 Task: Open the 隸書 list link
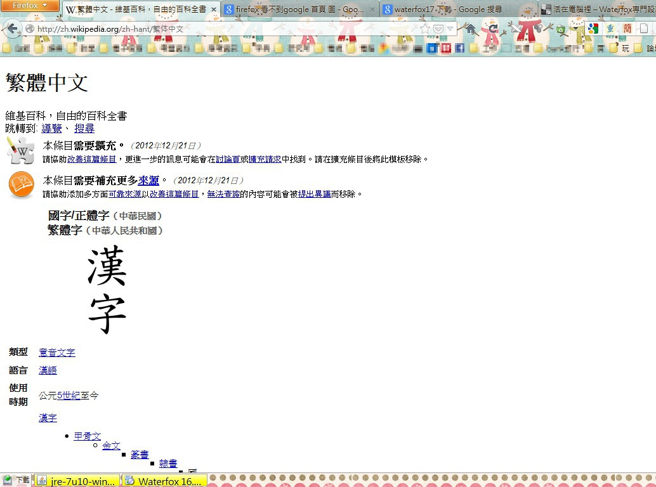[168, 463]
